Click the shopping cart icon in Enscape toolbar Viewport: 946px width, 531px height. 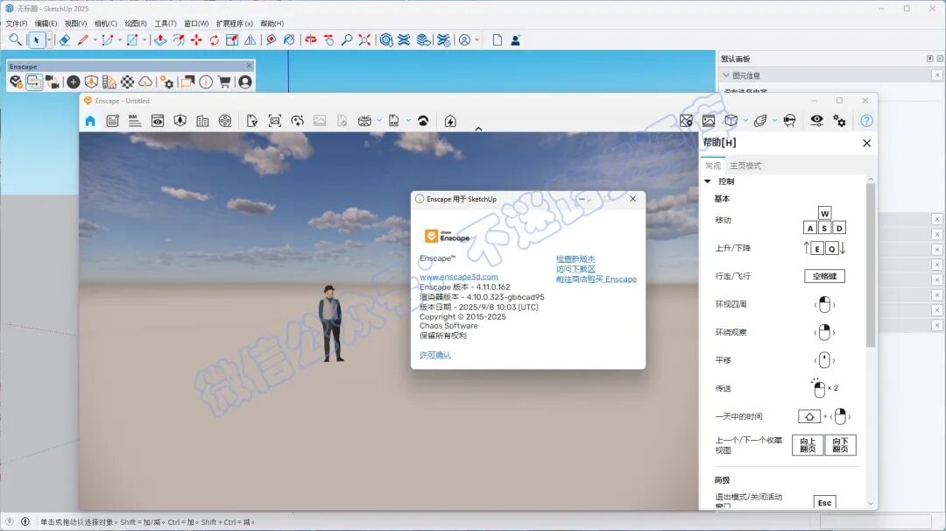(x=224, y=82)
